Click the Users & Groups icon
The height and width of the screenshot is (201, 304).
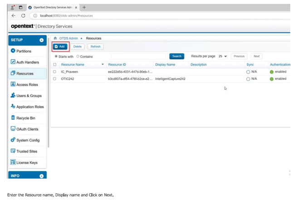click(x=13, y=95)
